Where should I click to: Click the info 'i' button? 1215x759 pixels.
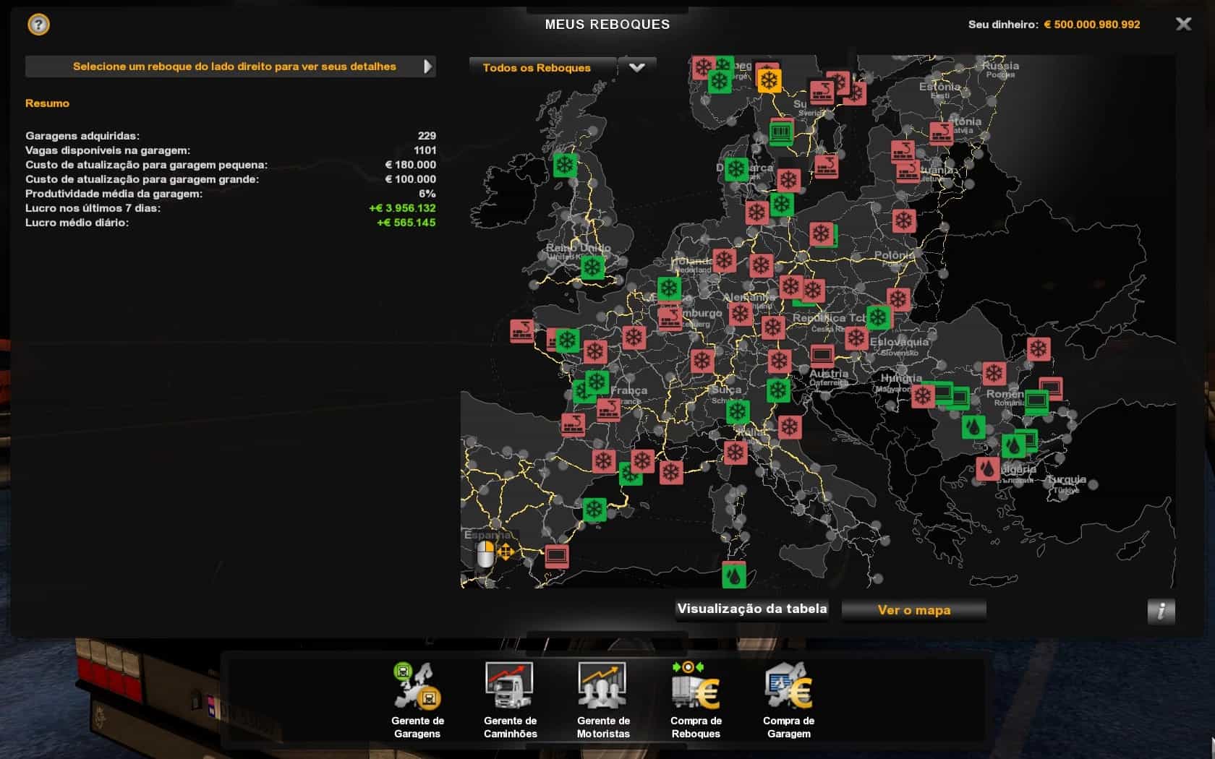tap(1161, 611)
